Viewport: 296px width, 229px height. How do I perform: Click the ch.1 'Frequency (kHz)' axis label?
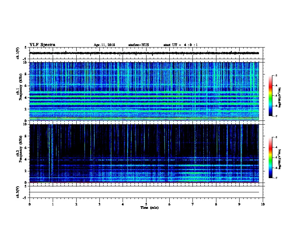pos(21,87)
